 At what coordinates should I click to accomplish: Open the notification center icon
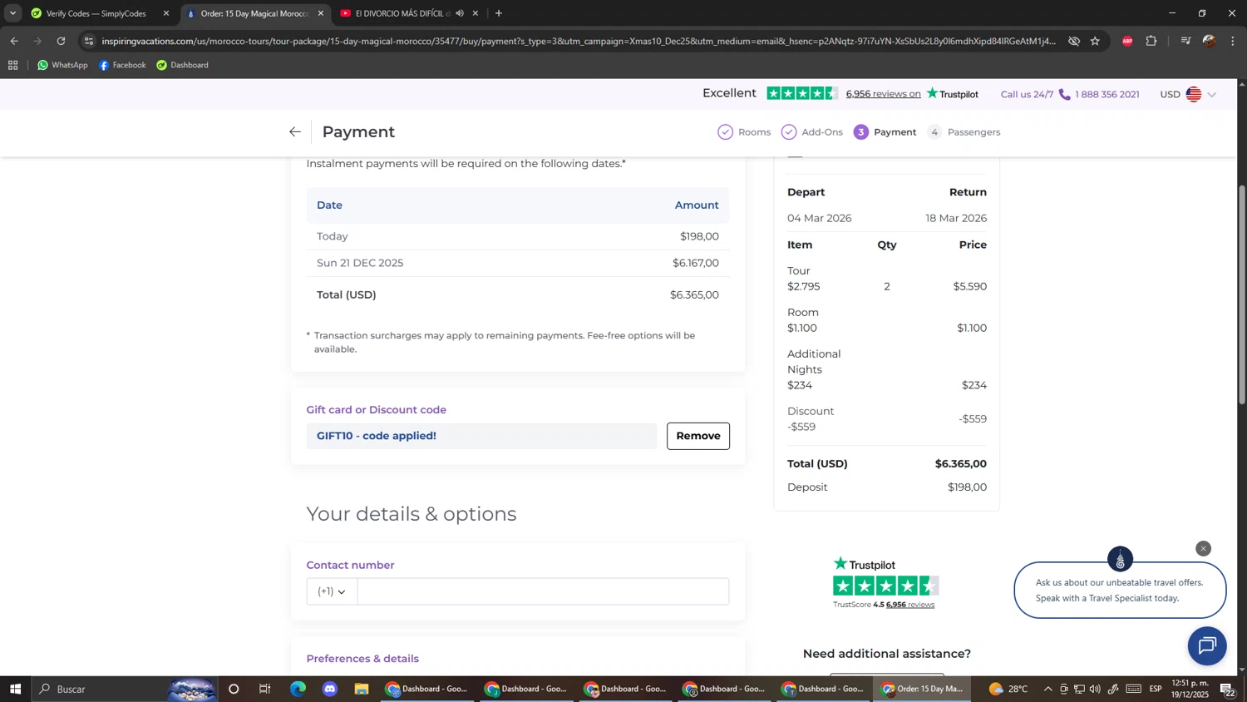pos(1226,689)
